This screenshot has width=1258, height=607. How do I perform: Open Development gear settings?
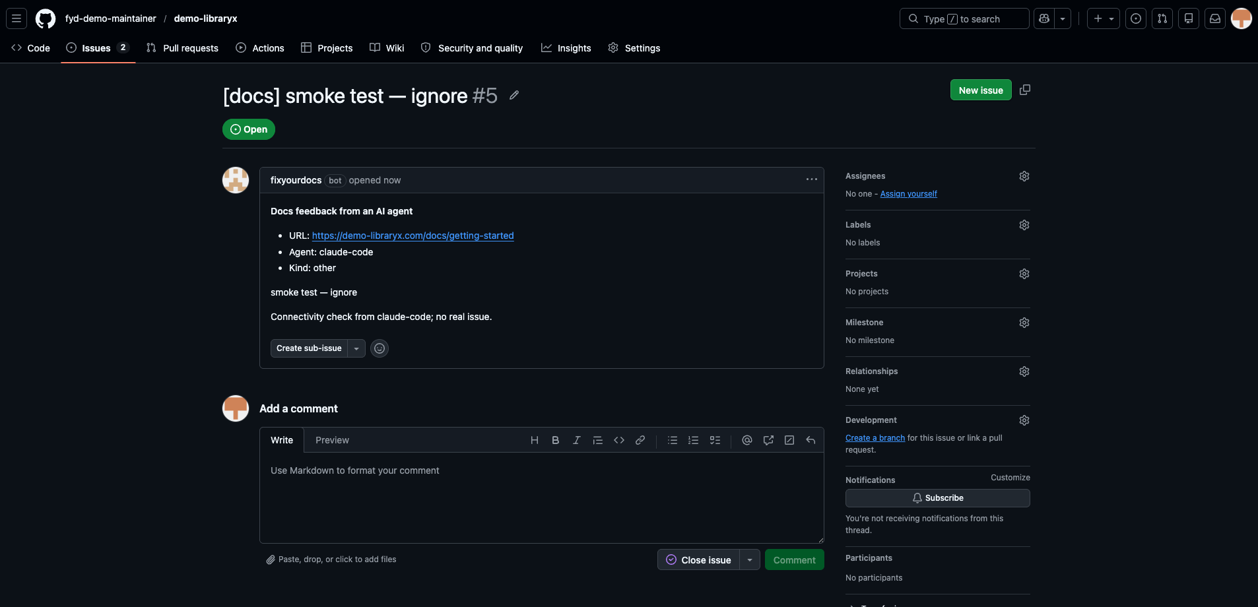click(x=1024, y=420)
